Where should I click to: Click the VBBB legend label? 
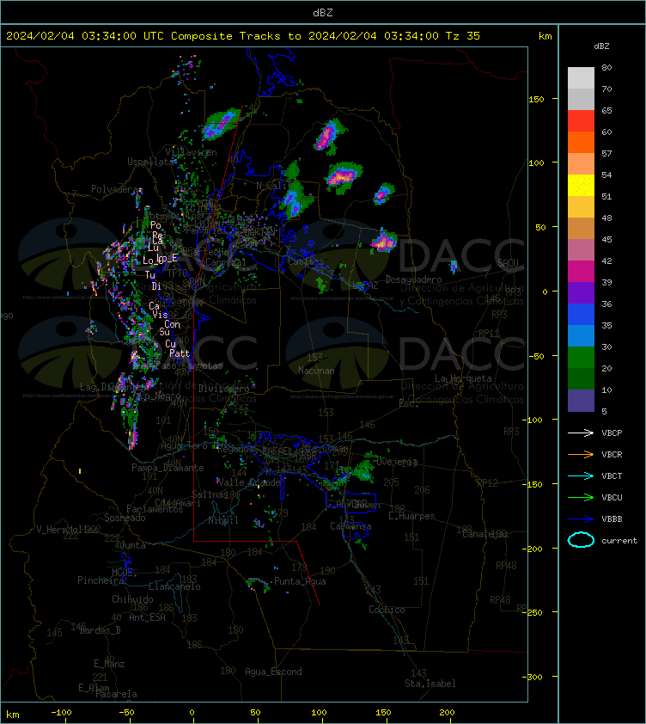click(612, 519)
